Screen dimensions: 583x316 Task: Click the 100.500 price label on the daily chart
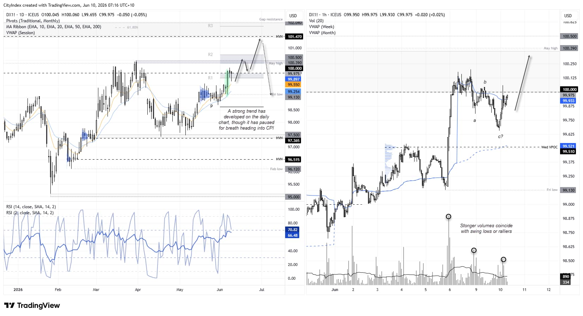click(x=294, y=57)
